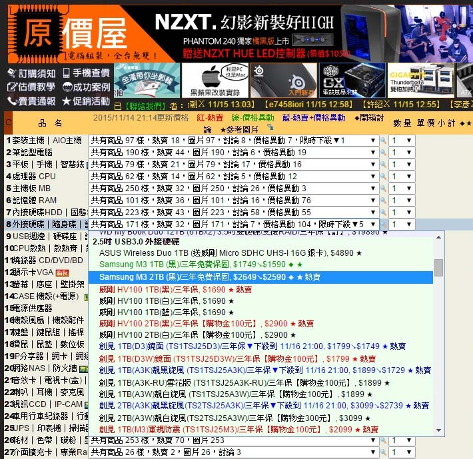Click dropdown list scroll up arrow
This screenshot has height=459, width=473.
(x=439, y=237)
